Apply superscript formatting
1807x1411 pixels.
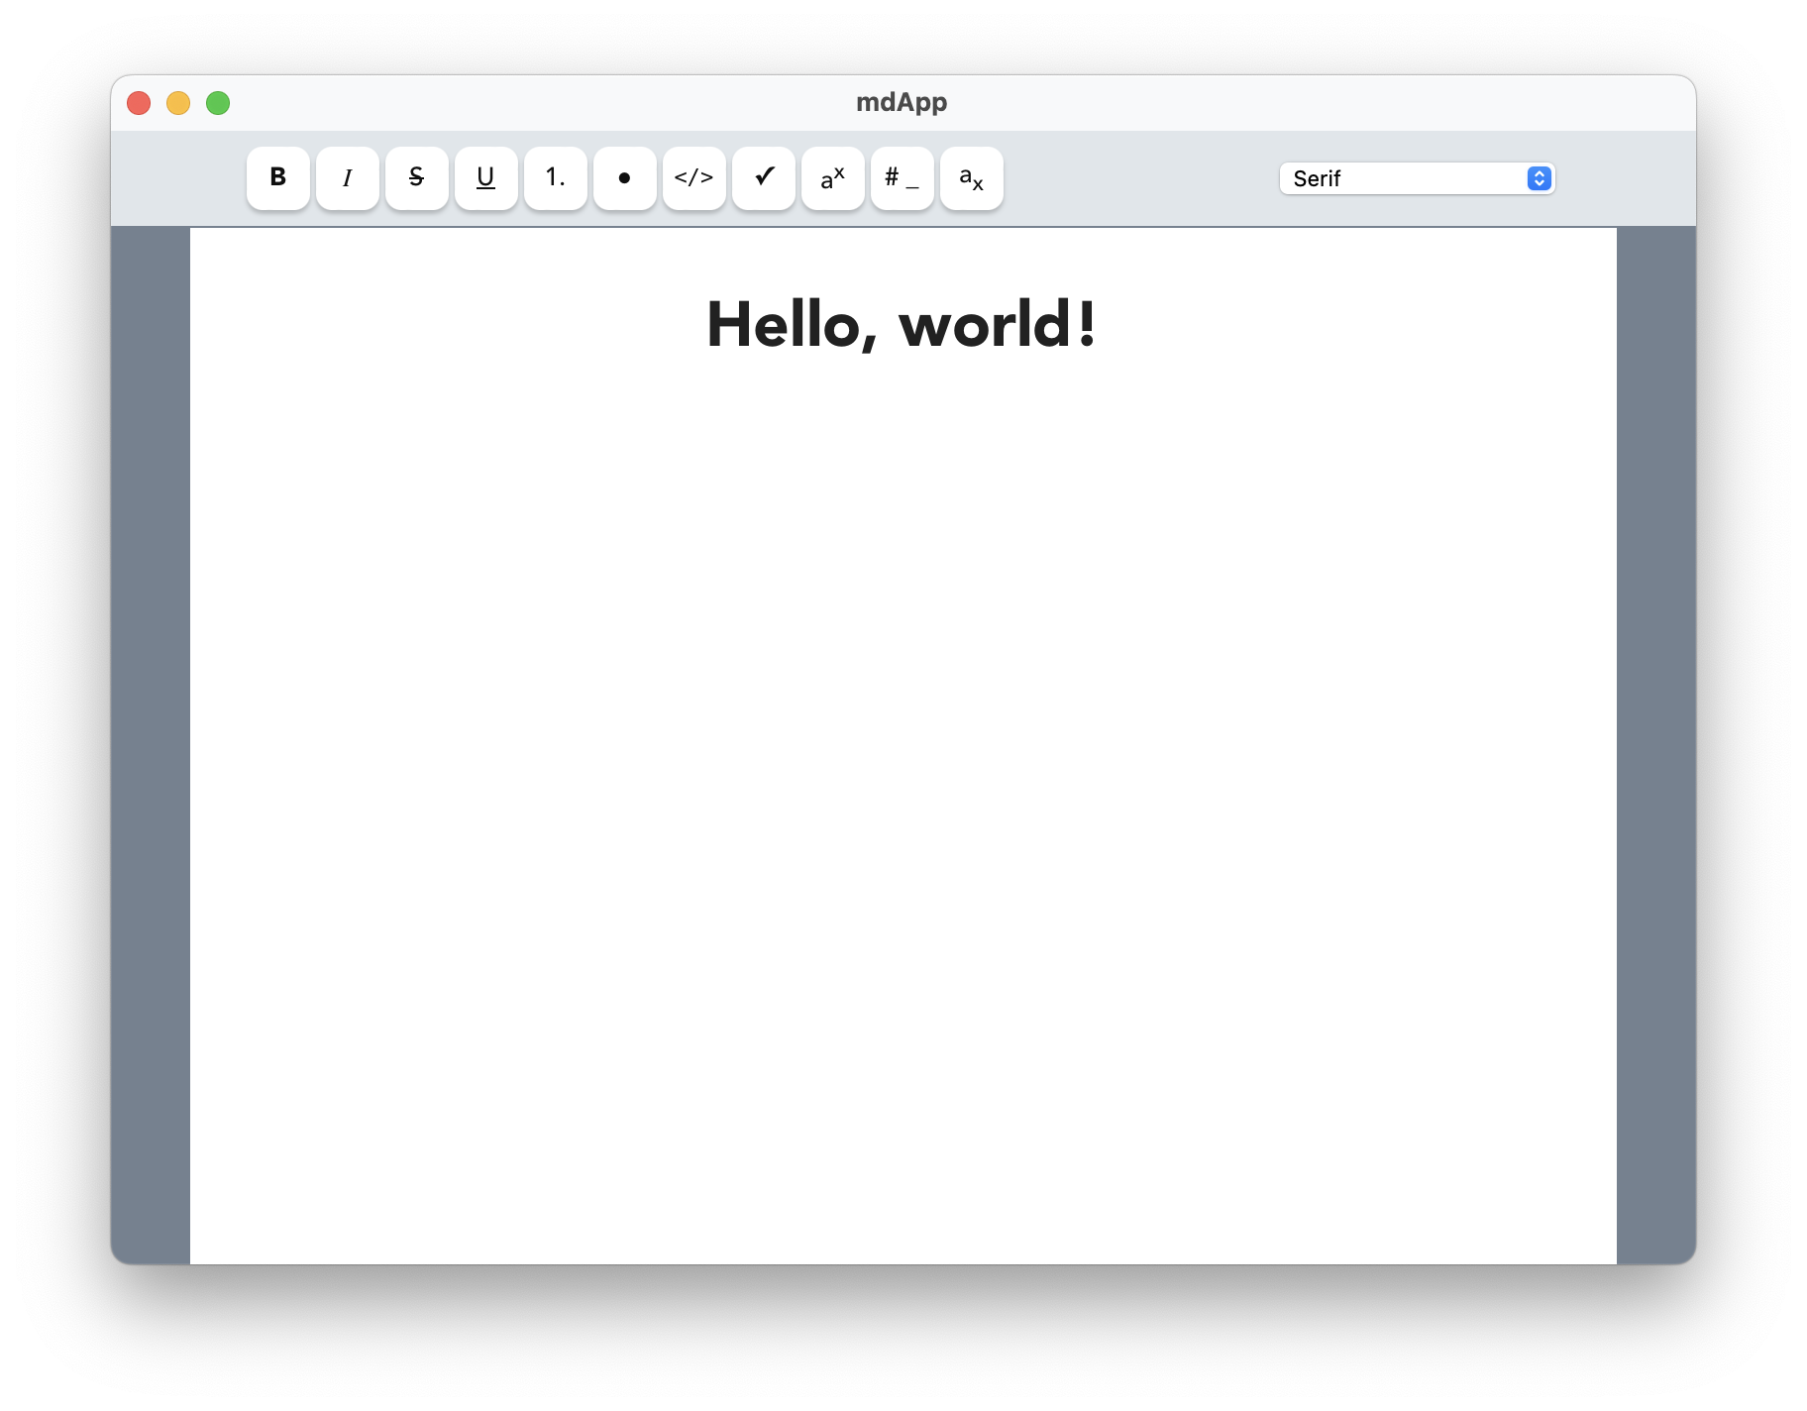832,178
